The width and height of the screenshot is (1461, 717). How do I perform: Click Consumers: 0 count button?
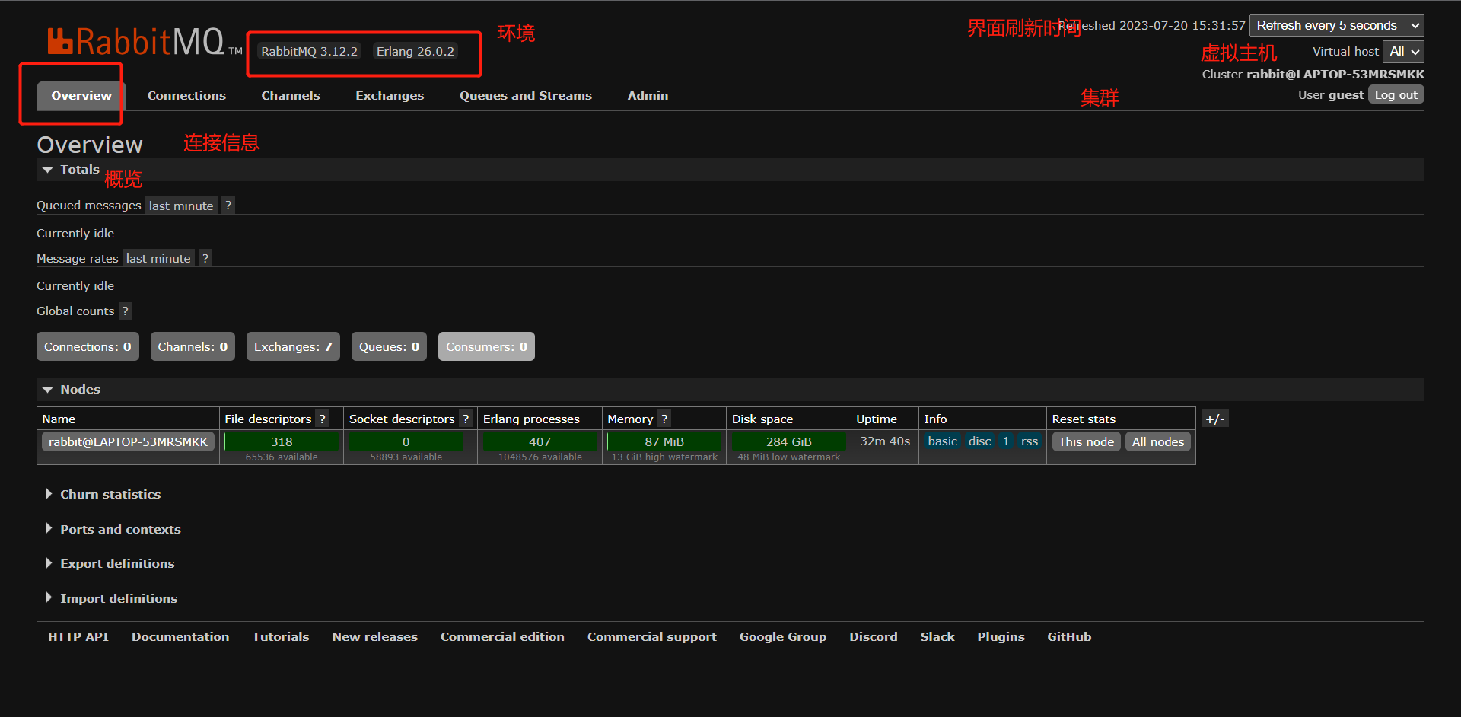(x=486, y=346)
